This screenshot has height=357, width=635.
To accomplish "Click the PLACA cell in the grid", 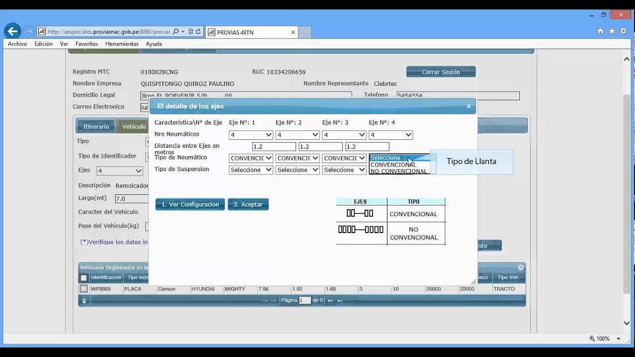I will pos(139,289).
